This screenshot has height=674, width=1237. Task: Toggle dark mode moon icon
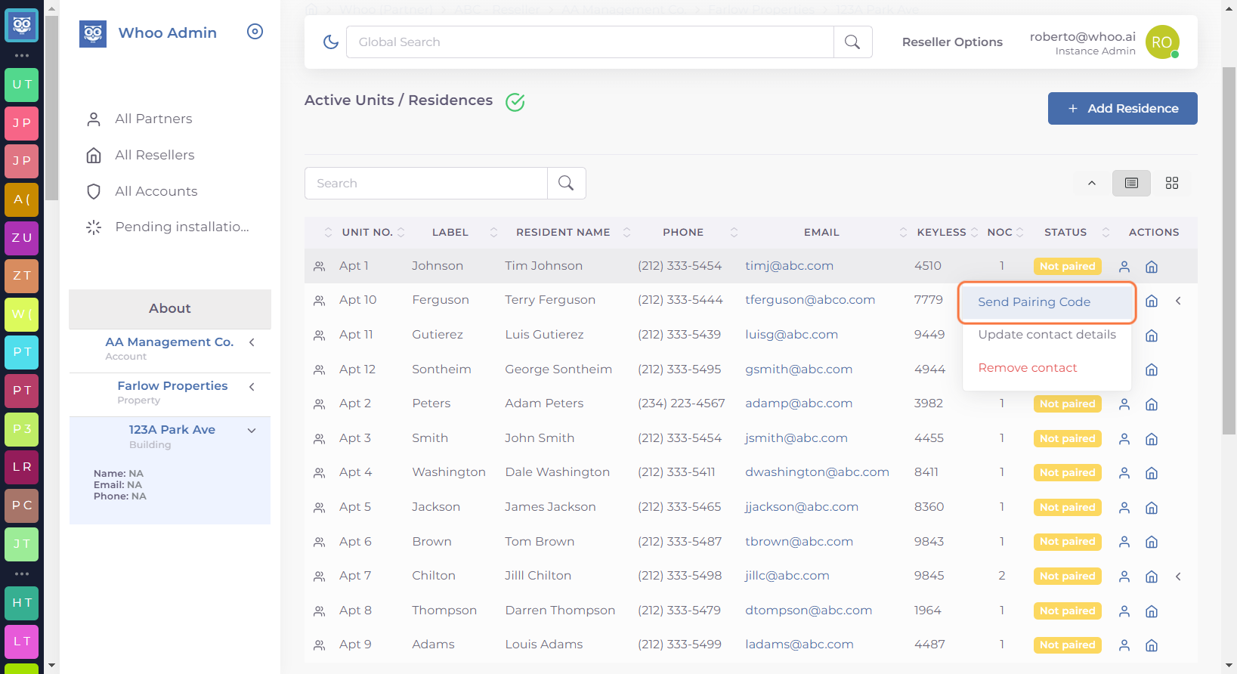tap(331, 42)
